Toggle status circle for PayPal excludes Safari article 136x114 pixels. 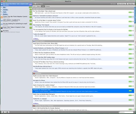[133, 77]
